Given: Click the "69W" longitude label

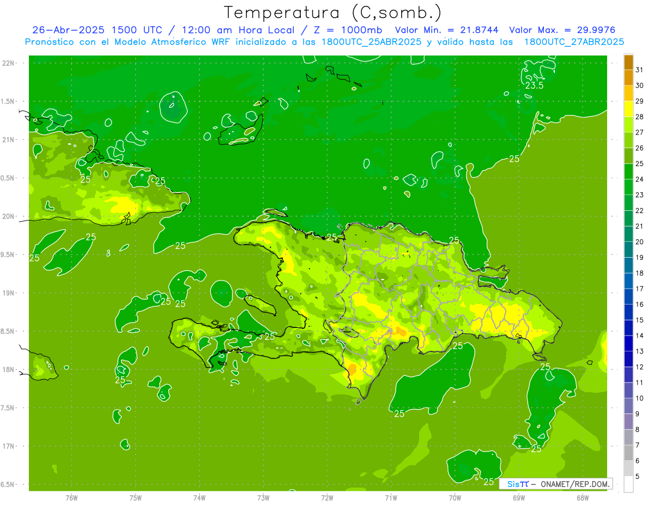Looking at the screenshot, I should coord(519,498).
